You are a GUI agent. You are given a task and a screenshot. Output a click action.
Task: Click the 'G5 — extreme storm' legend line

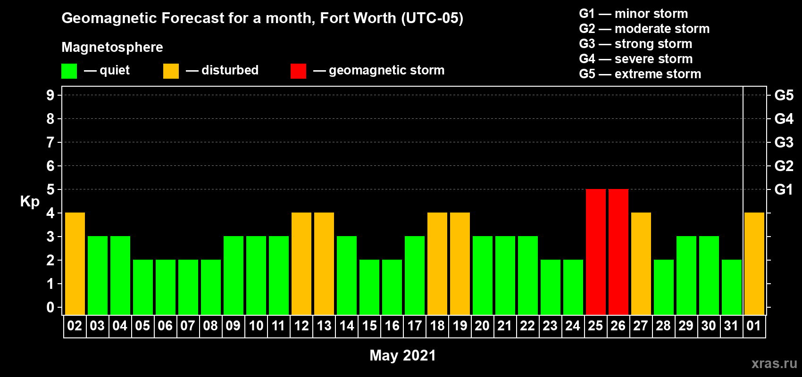pyautogui.click(x=640, y=74)
